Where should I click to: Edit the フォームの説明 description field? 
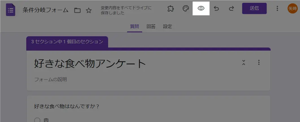[51, 80]
